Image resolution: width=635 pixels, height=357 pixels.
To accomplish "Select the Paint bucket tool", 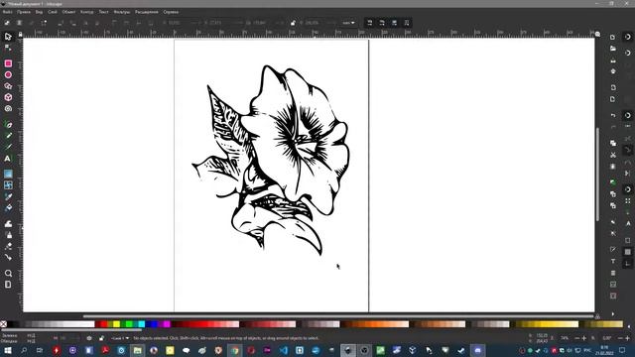I will 8,207.
